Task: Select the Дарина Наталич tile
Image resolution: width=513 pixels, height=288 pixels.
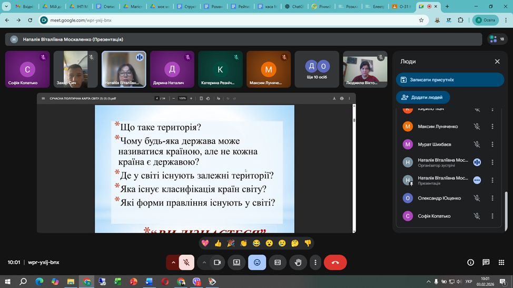Action: pyautogui.click(x=172, y=69)
